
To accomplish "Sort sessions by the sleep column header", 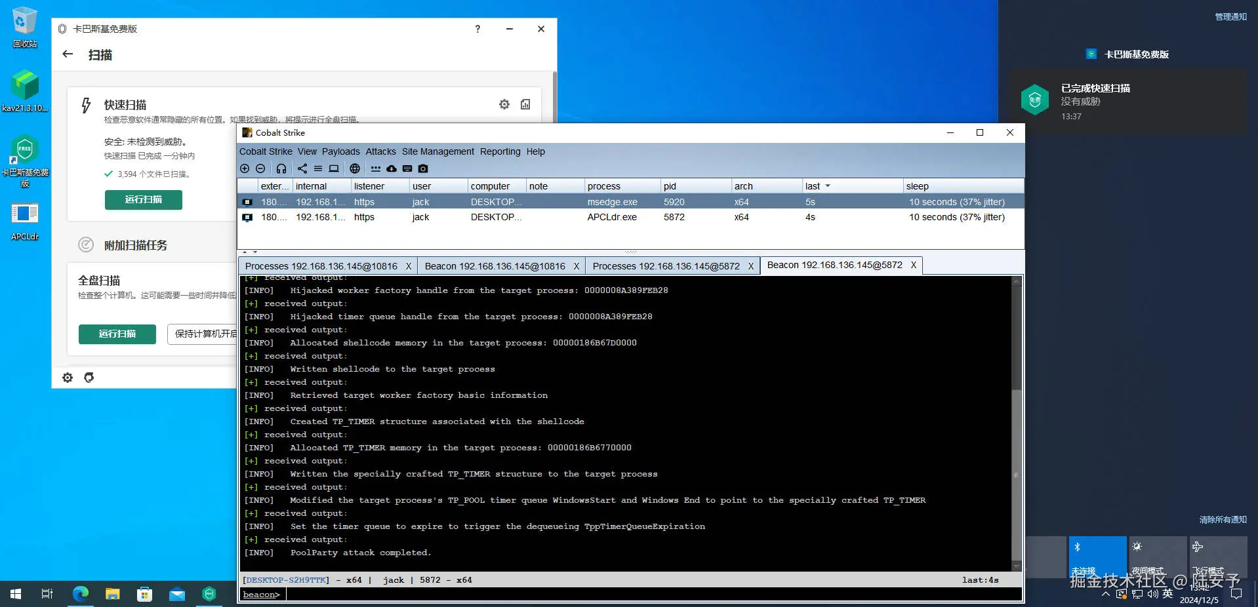I will [963, 186].
